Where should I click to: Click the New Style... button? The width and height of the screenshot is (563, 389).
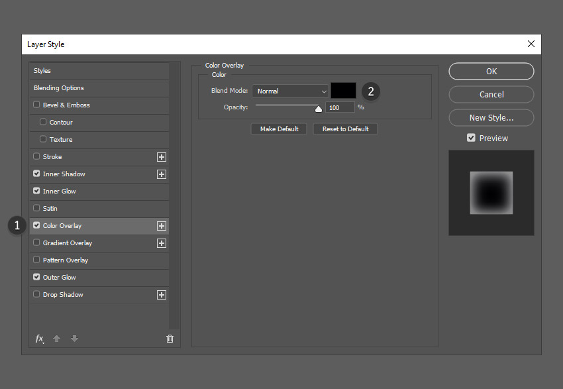491,117
